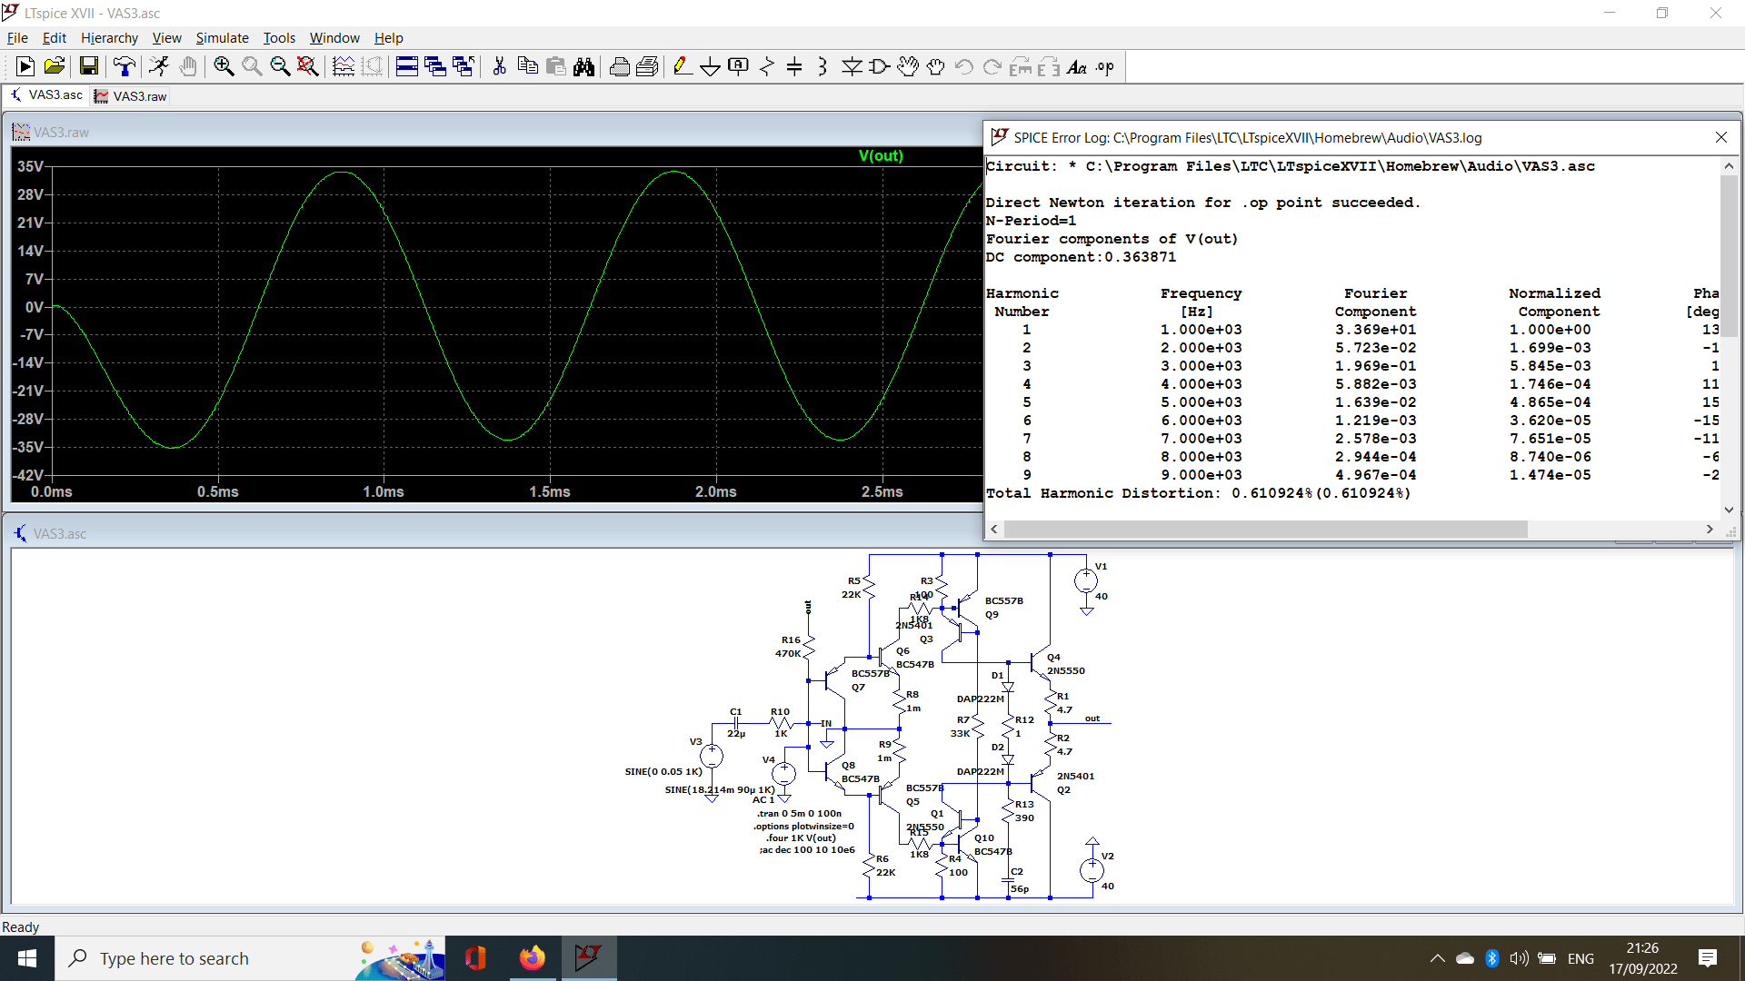Select the Move open-hand tool
The width and height of the screenshot is (1745, 981).
(908, 66)
